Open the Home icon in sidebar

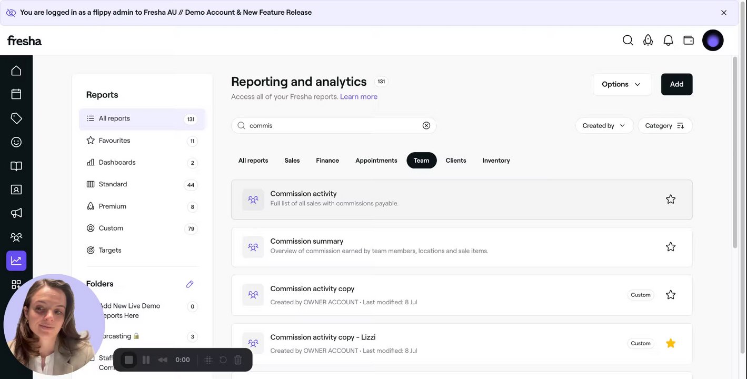pyautogui.click(x=16, y=71)
